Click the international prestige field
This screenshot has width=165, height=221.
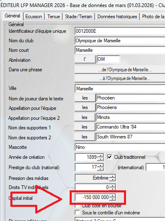tap(155, 167)
